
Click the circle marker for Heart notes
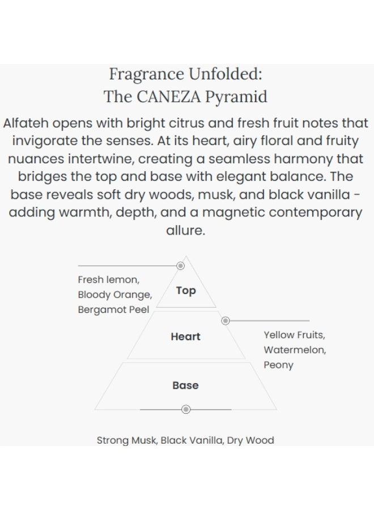[x=225, y=321]
